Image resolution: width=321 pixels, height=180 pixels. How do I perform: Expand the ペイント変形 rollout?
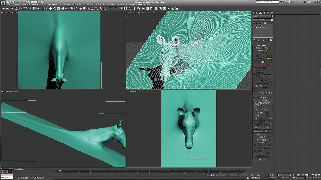(263, 160)
